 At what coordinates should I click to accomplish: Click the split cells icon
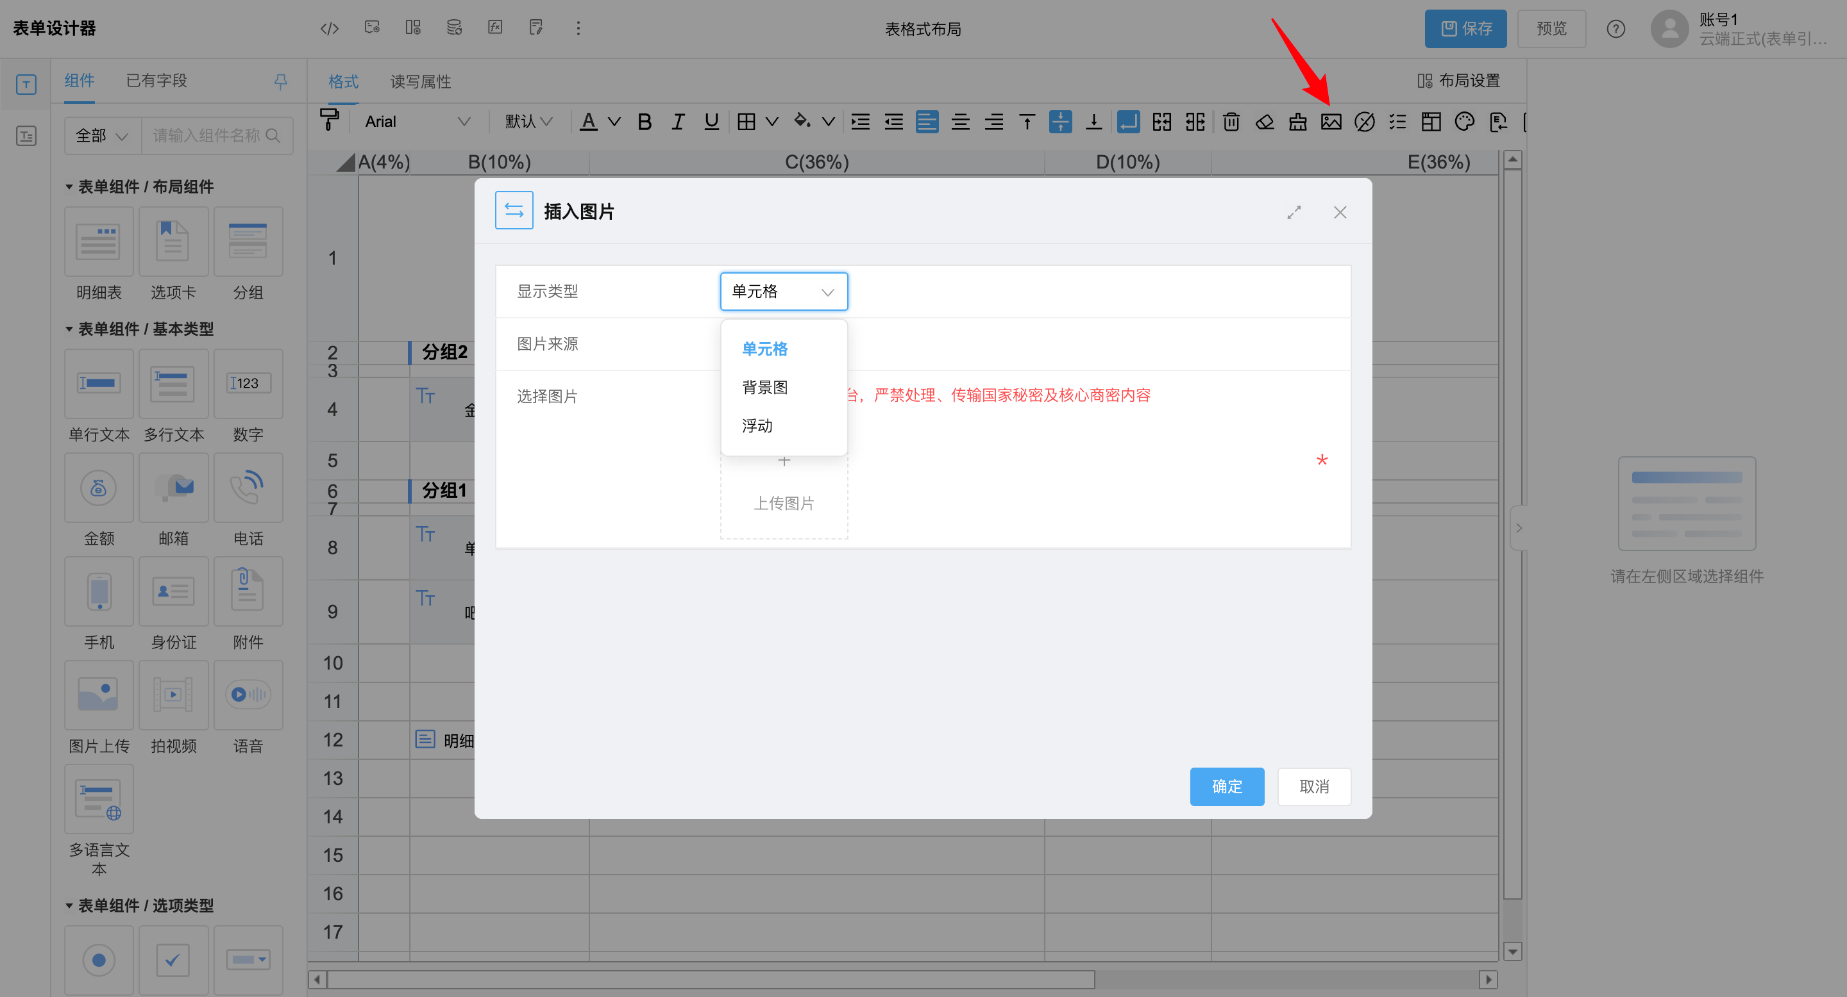(1195, 122)
